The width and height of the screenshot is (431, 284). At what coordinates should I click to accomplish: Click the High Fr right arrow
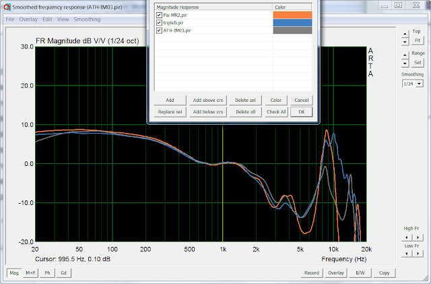click(418, 237)
